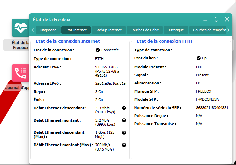236x165 pixels.
Task: Click the Émis value 2 Go
Action: [99, 100]
